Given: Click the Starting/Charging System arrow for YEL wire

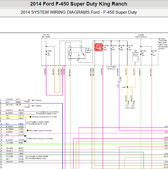Looking at the screenshot, I should tap(31, 117).
